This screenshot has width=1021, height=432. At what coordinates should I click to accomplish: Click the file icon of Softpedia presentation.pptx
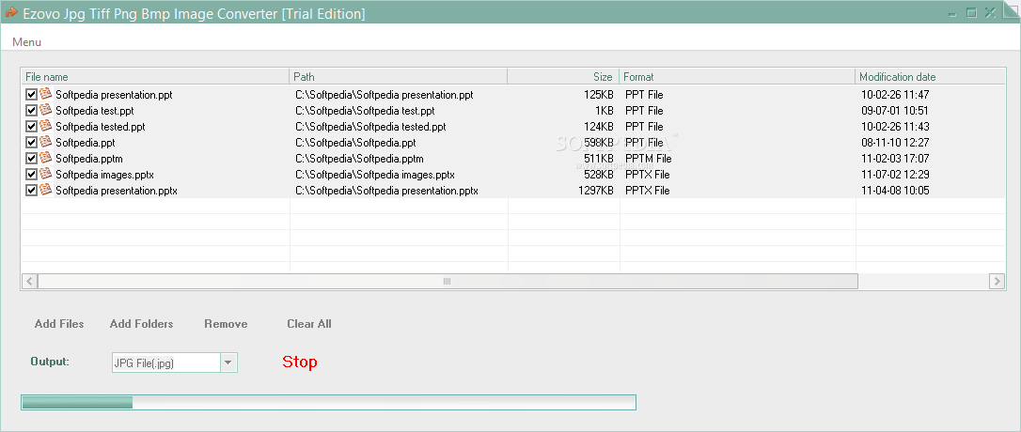click(x=45, y=191)
